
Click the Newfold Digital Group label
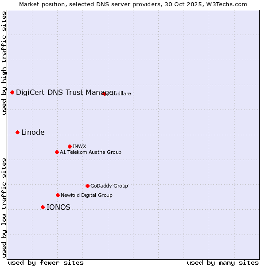coord(86,195)
